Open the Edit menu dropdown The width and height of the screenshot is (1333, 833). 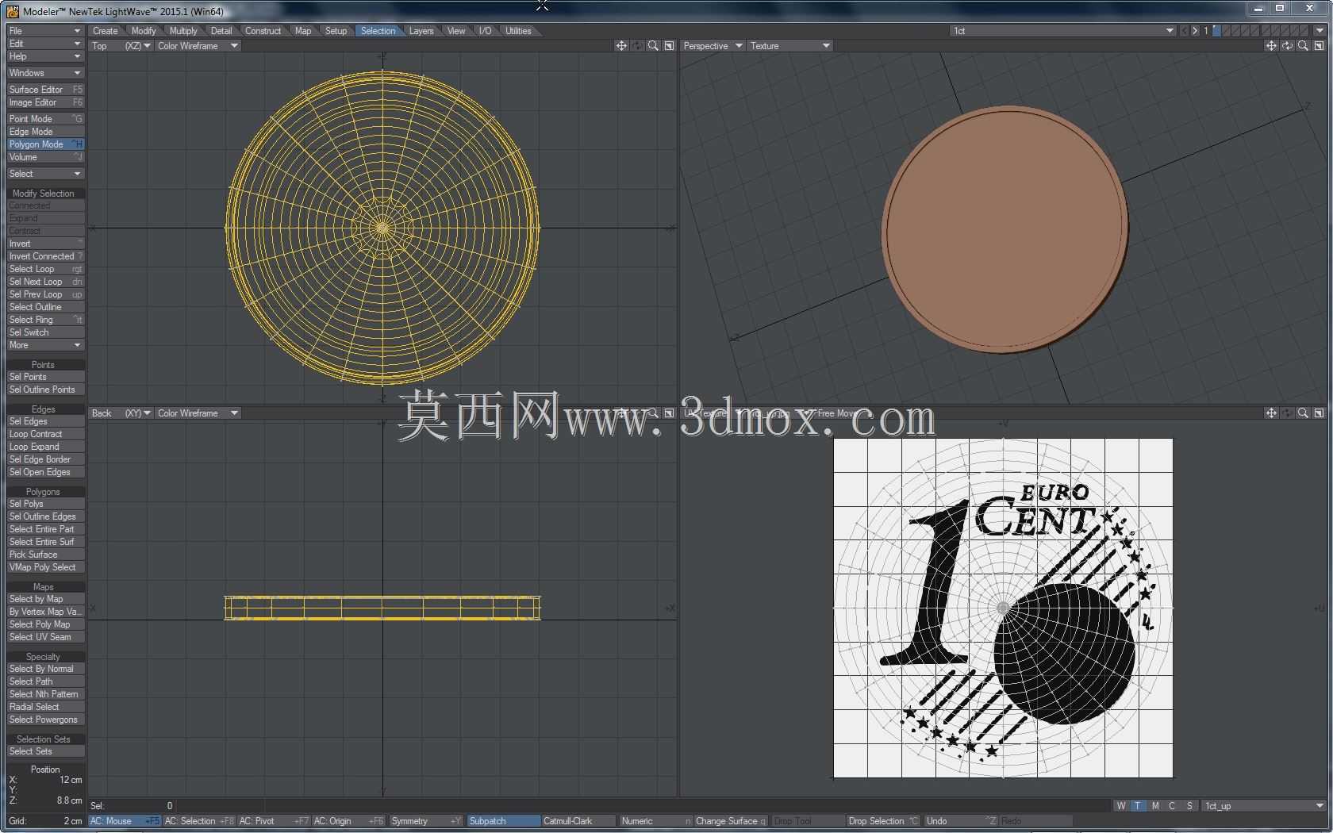coord(45,44)
